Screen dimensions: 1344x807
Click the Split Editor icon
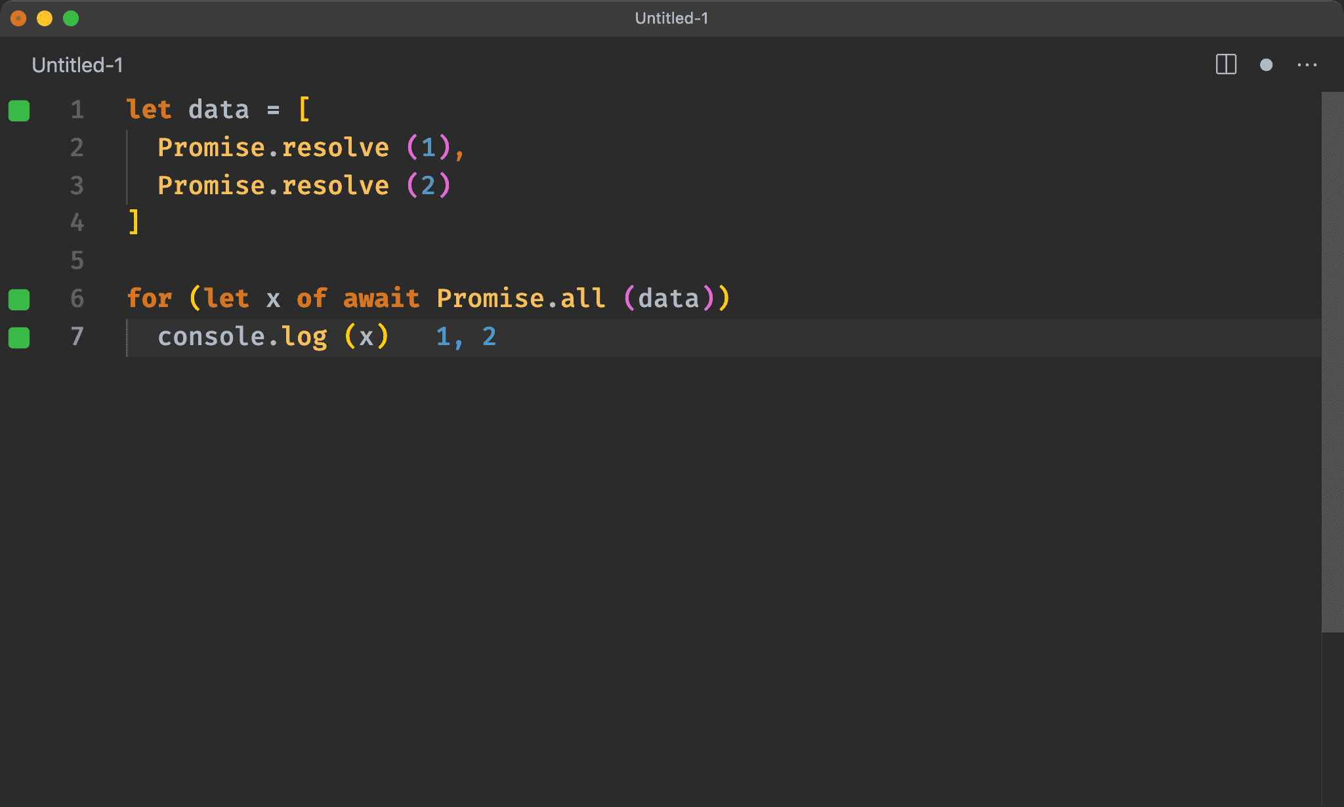[1225, 64]
